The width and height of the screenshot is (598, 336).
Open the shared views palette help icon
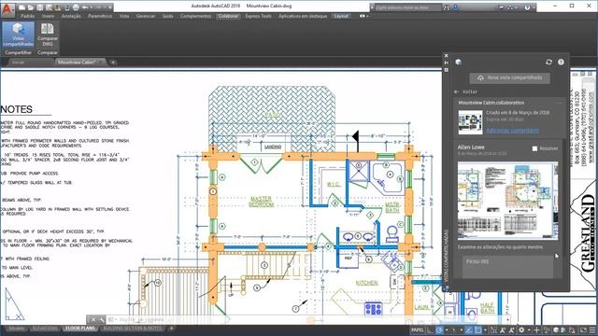point(561,62)
